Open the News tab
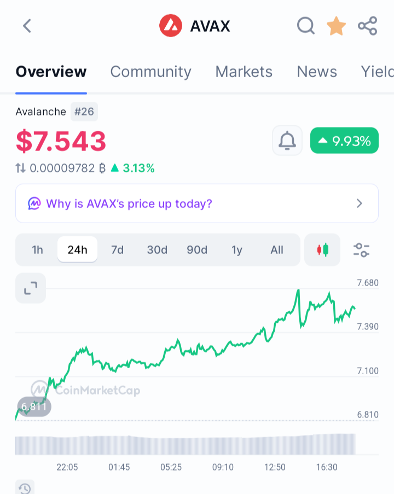The width and height of the screenshot is (394, 494). coord(317,72)
